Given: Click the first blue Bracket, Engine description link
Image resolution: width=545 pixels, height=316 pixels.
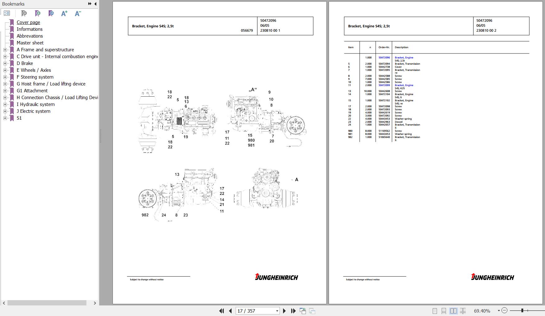Looking at the screenshot, I should (404, 57).
